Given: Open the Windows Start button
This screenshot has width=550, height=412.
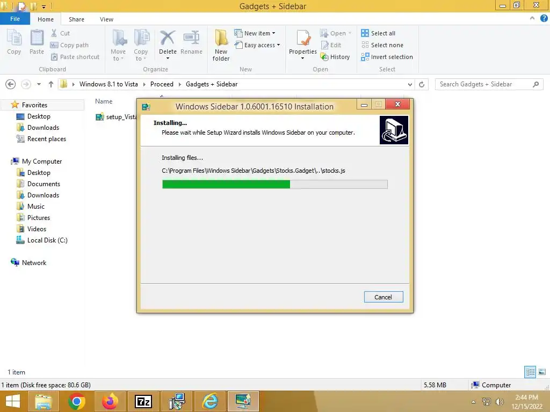Looking at the screenshot, I should tap(13, 401).
